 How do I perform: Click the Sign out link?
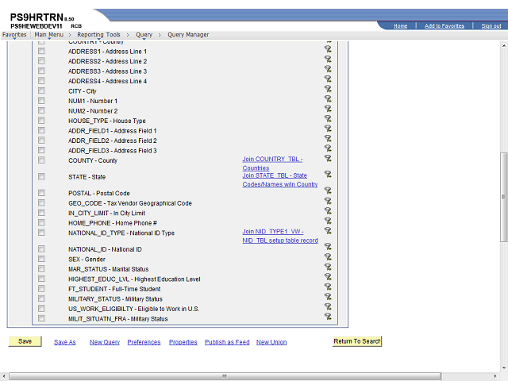[x=491, y=26]
